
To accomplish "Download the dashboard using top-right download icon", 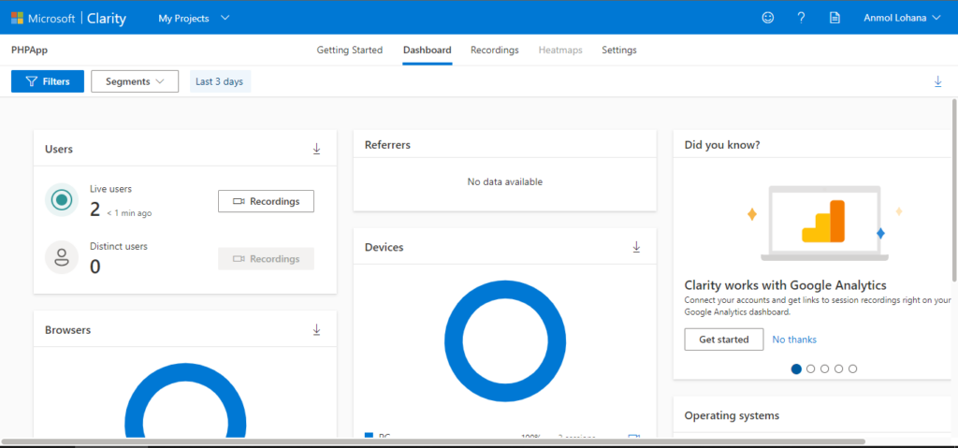I will (937, 81).
